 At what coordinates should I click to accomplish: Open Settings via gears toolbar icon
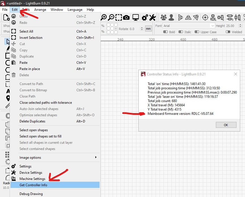click(x=145, y=17)
